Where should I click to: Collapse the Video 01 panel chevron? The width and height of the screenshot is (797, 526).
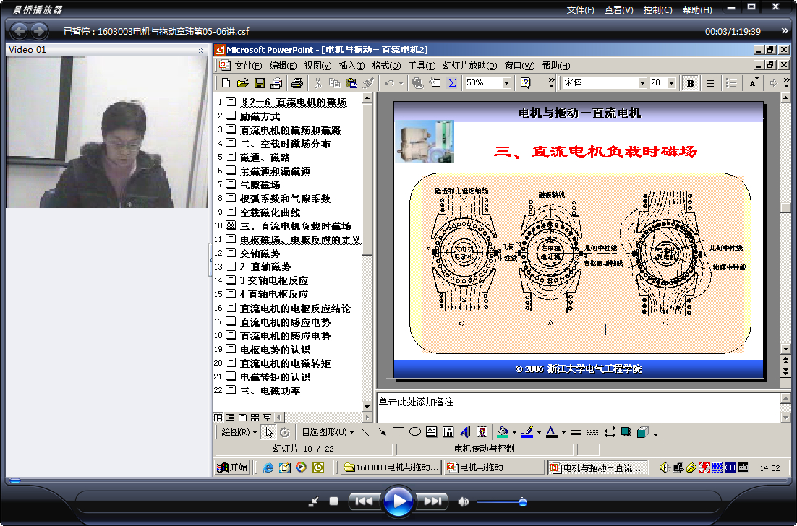coord(200,50)
